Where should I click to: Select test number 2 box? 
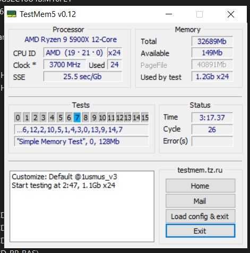(x=35, y=117)
